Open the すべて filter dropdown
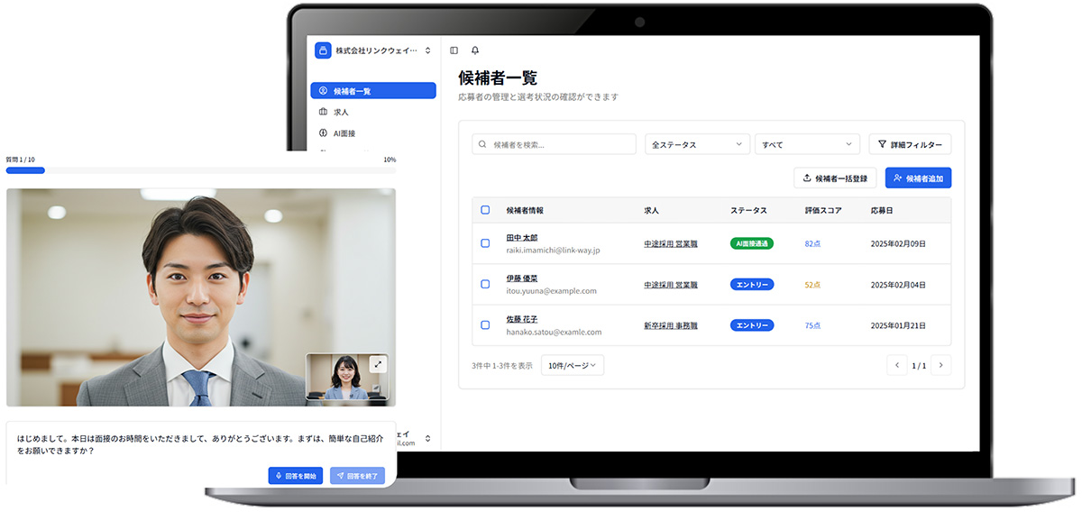The width and height of the screenshot is (1082, 520). coord(807,143)
